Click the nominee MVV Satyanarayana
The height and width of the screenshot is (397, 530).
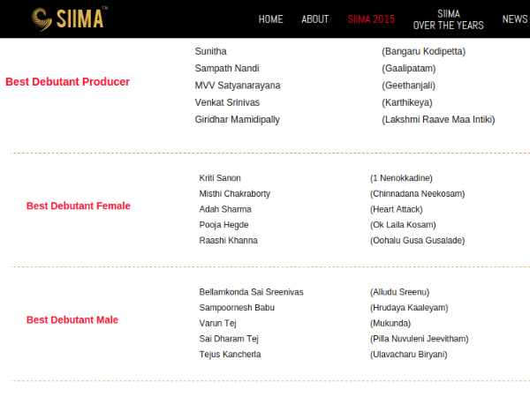[238, 86]
